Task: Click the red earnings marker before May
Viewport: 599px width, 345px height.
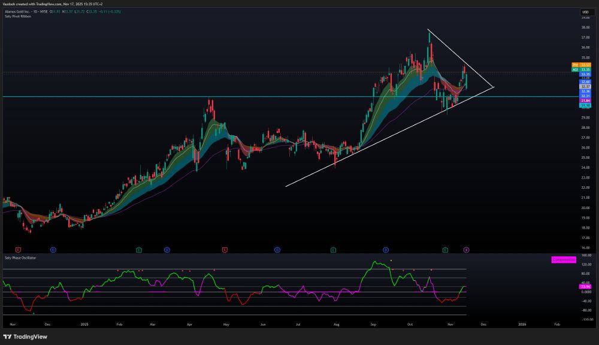Action: tap(225, 250)
